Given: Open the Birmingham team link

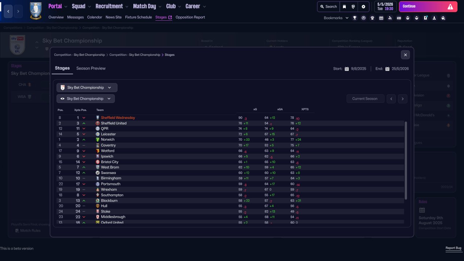Looking at the screenshot, I should pos(111,178).
